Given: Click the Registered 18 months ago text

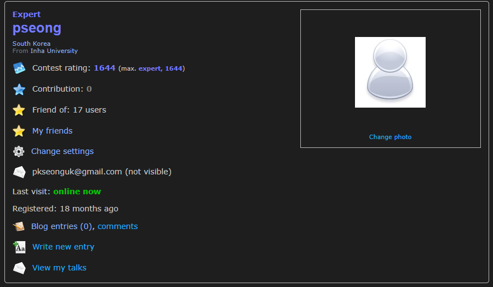Looking at the screenshot, I should (65, 209).
